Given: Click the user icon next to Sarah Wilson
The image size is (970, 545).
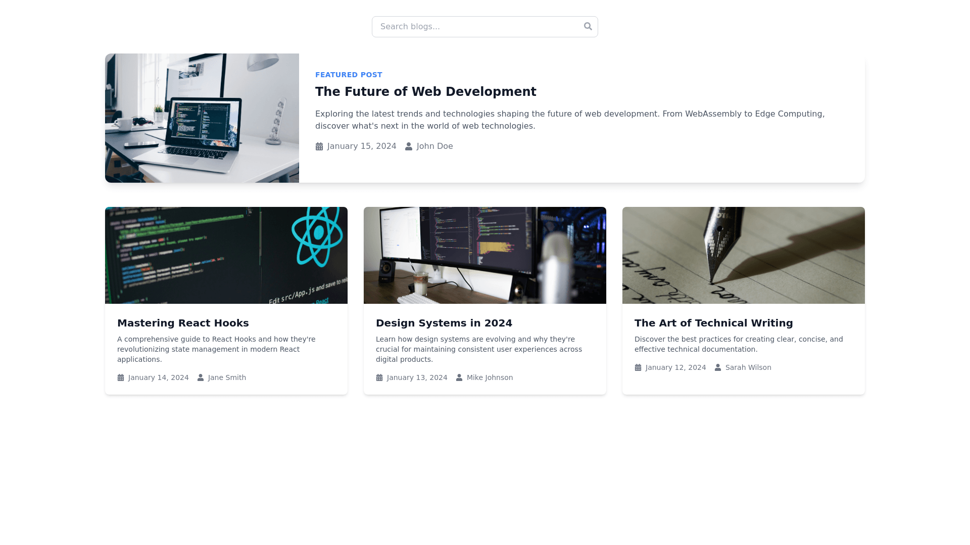Looking at the screenshot, I should (718, 367).
